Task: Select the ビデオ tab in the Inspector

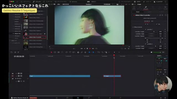Action: 134,8
